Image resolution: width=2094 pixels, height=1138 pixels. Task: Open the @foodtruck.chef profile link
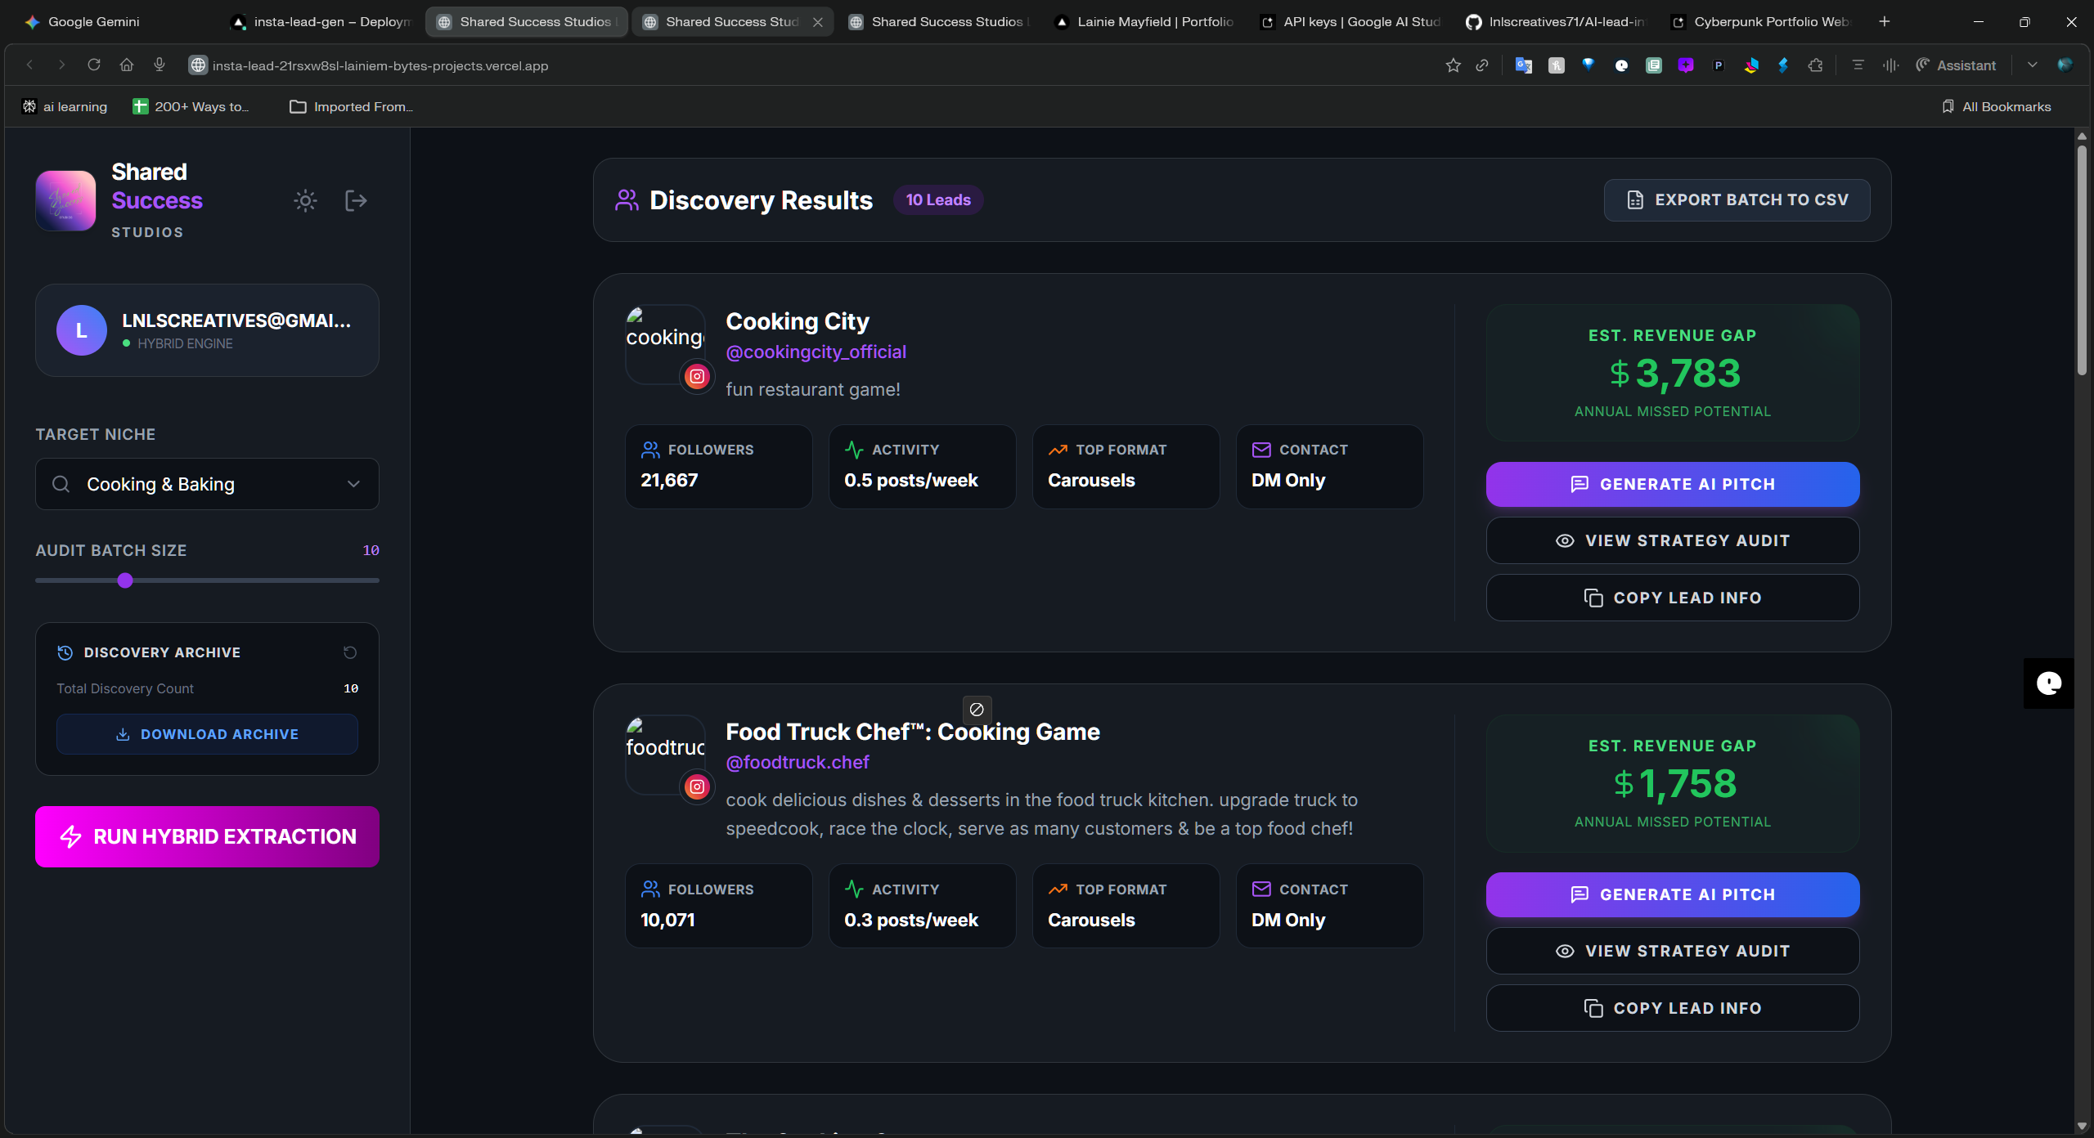click(798, 763)
